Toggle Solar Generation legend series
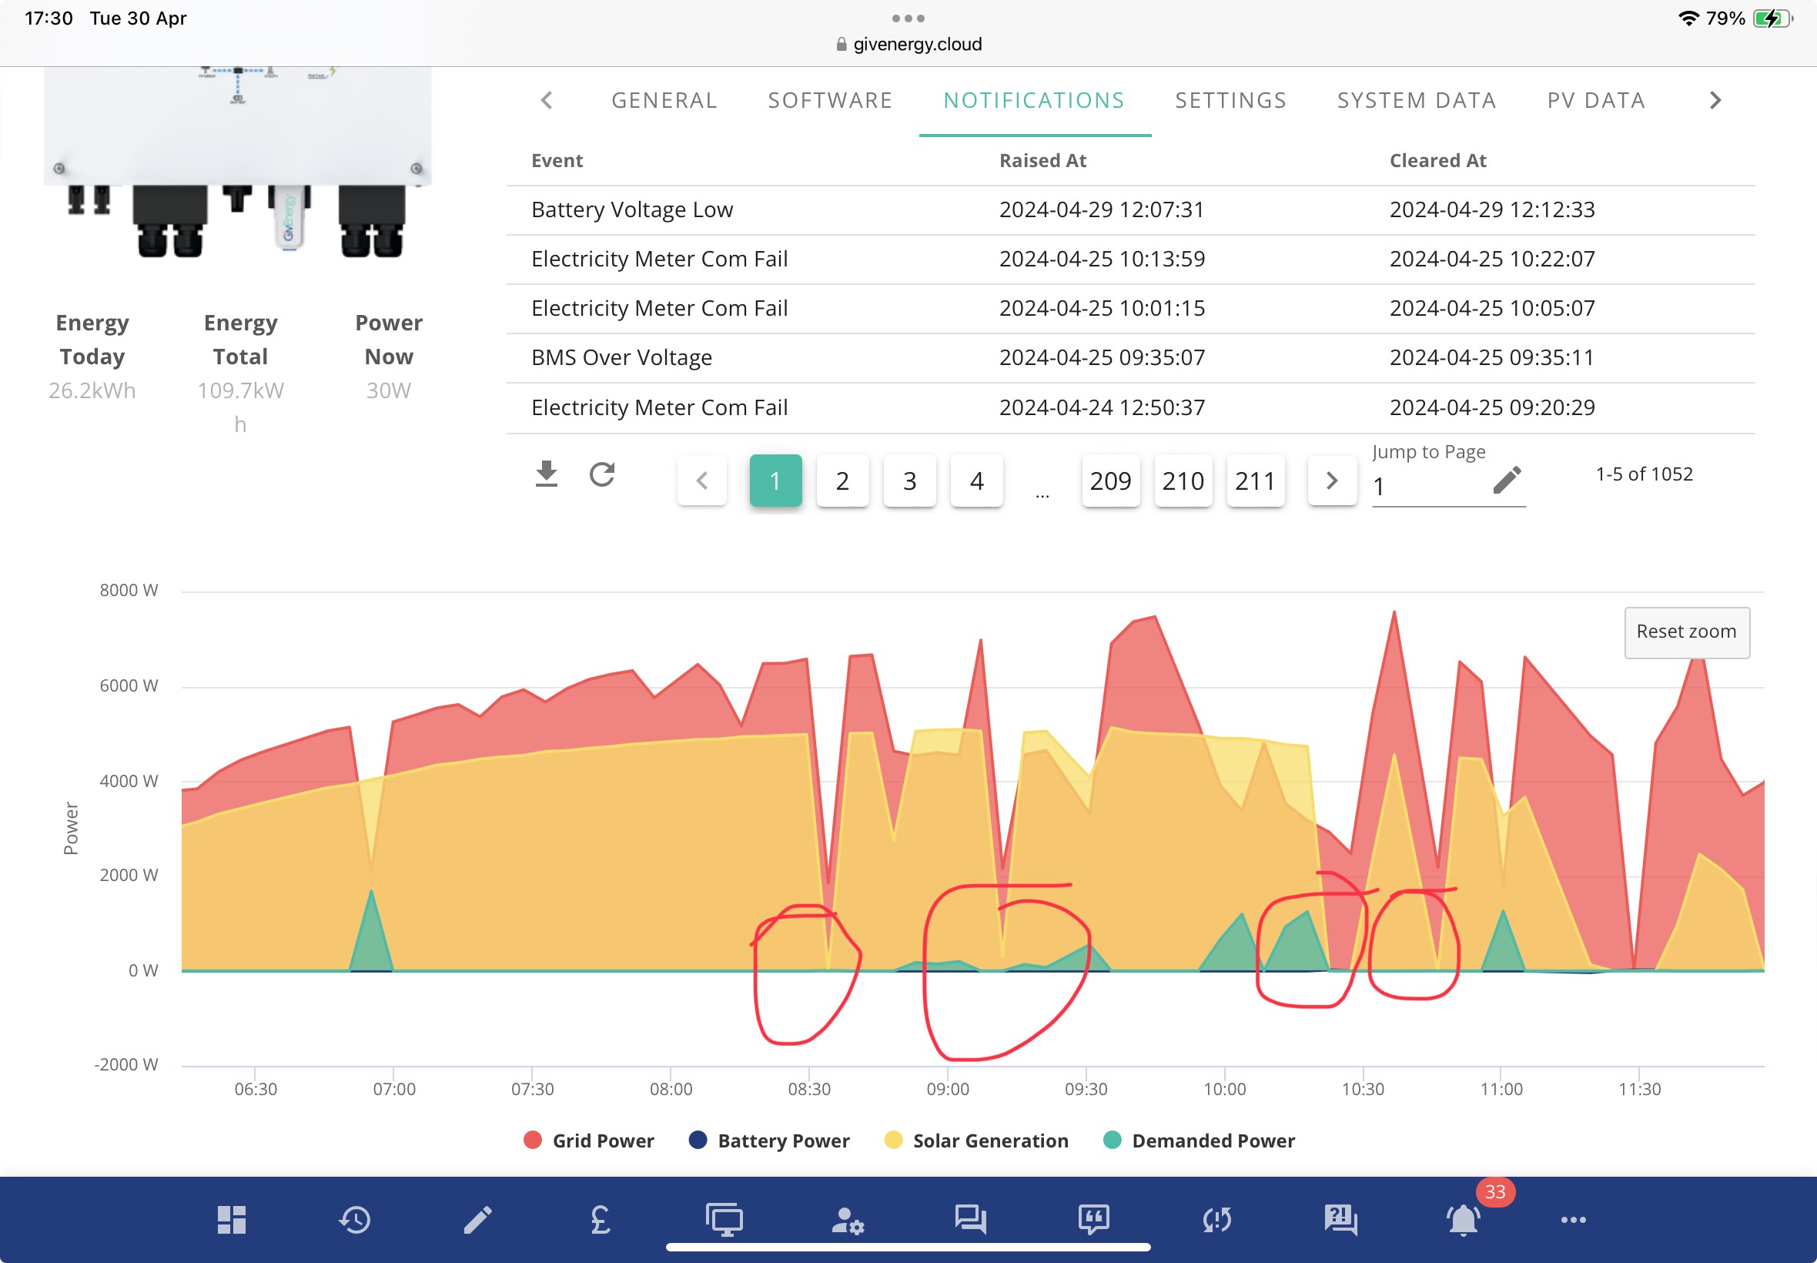This screenshot has width=1817, height=1263. [976, 1141]
